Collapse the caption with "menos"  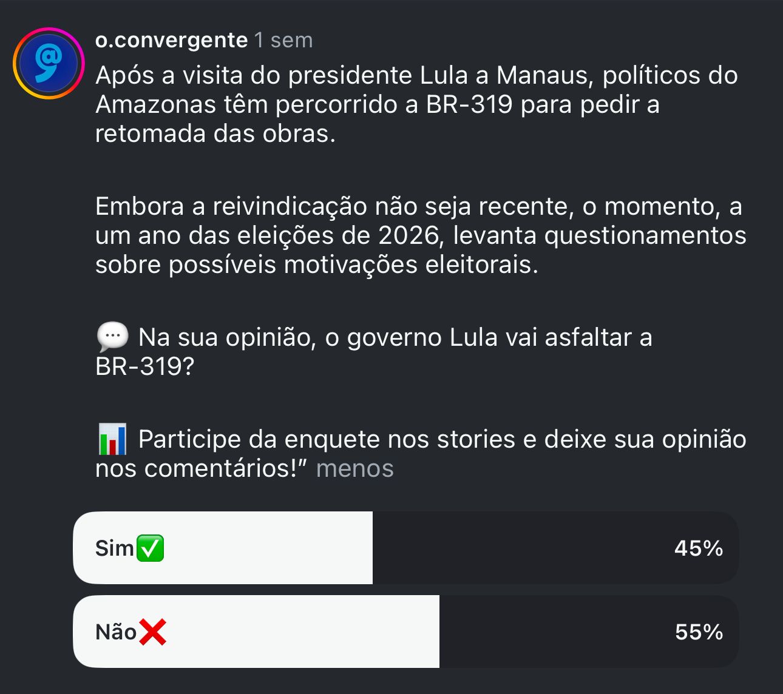coord(354,468)
